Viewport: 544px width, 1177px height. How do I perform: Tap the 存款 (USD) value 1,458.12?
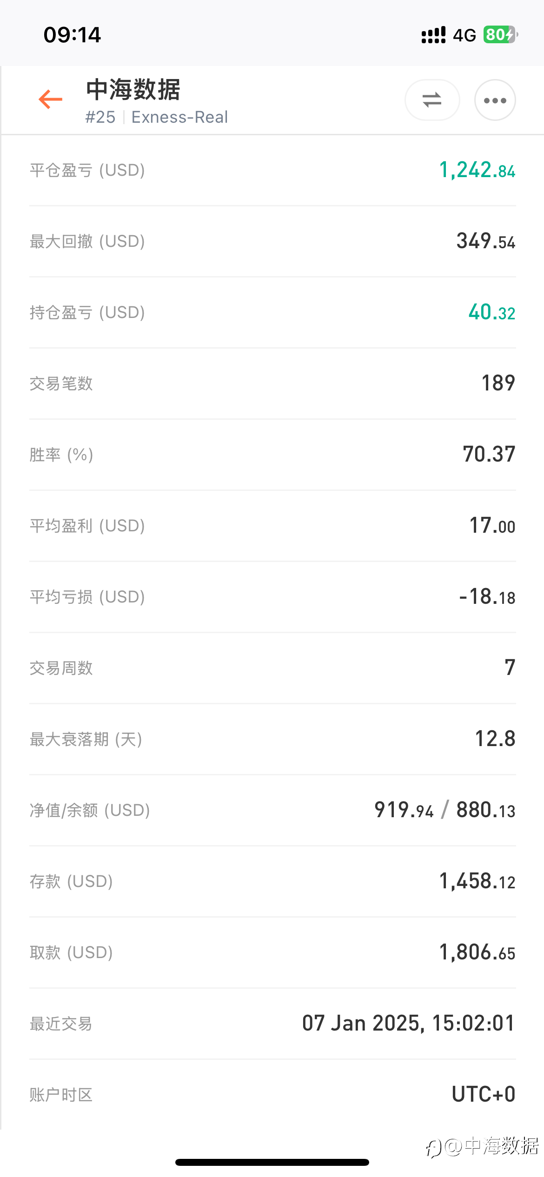click(477, 881)
